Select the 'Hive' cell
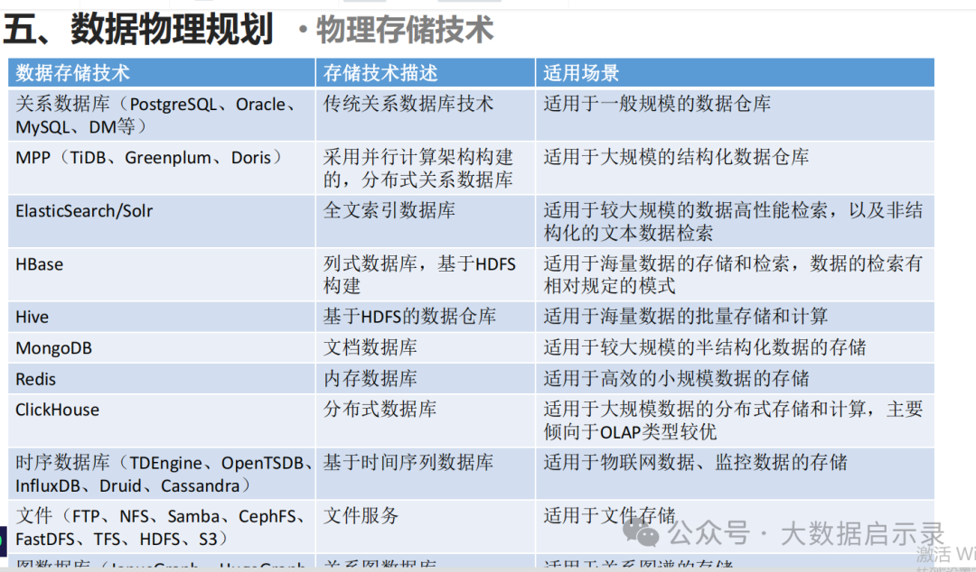 click(x=161, y=317)
